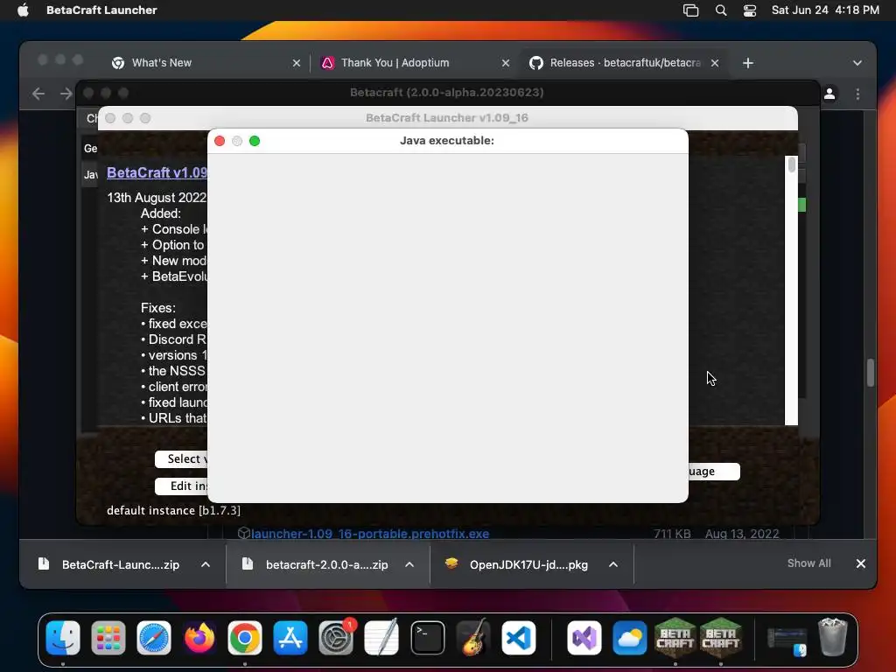Open Google Chrome from the Dock
The height and width of the screenshot is (672, 896).
(x=245, y=638)
